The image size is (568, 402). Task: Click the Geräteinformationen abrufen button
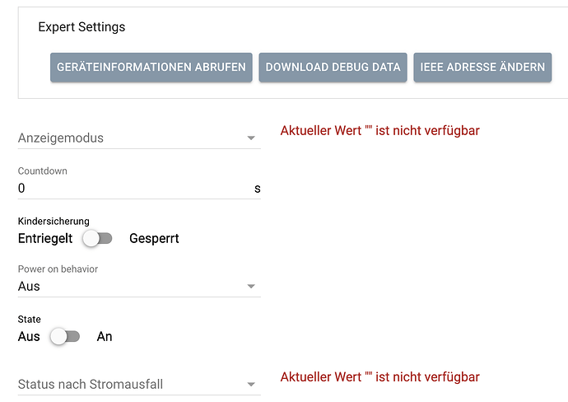[x=151, y=68]
